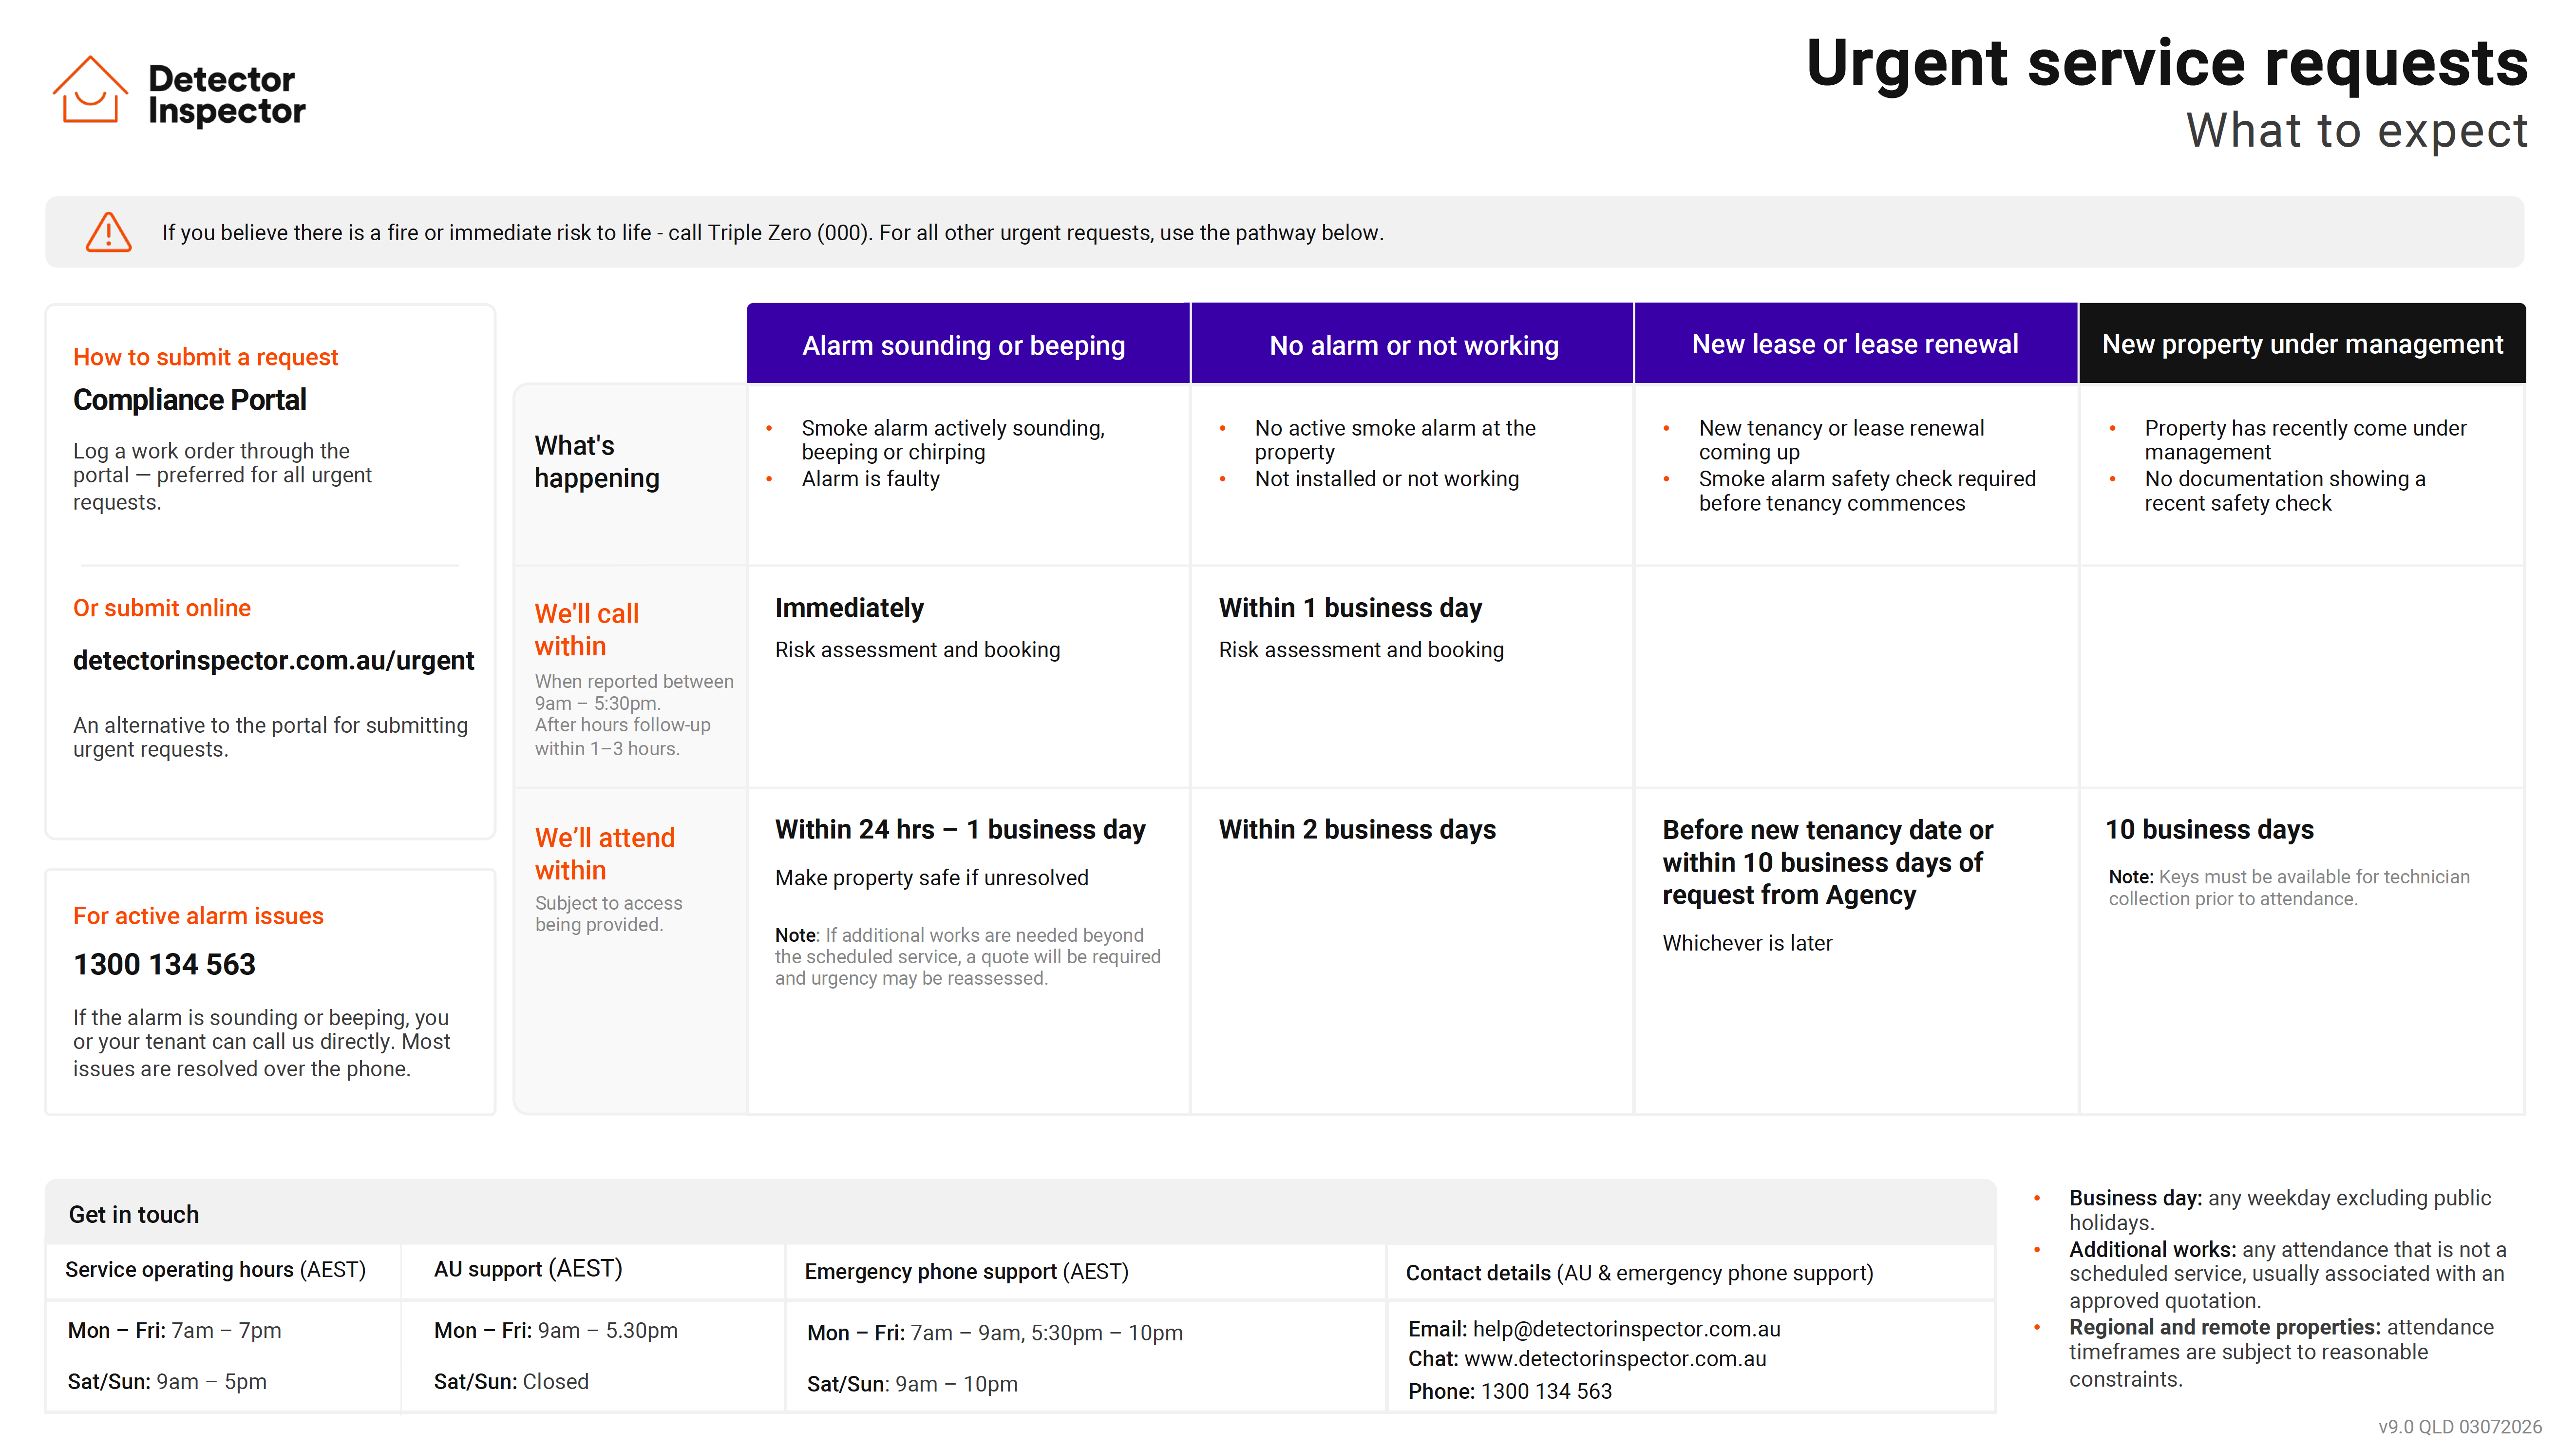
Task: Click the help@detectorinspector.com.au email address
Action: [x=1626, y=1329]
